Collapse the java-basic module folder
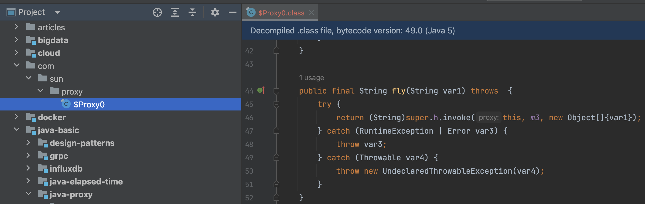The width and height of the screenshot is (645, 204). (17, 129)
